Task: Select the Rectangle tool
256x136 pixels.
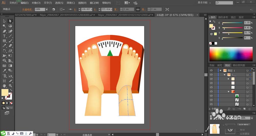Action: tap(4, 41)
